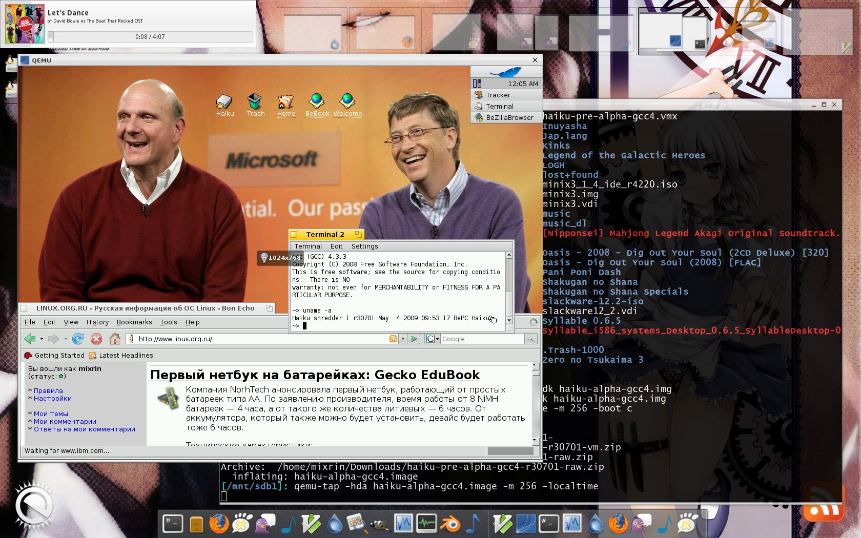Stop loading with the red Stop icon
This screenshot has height=538, width=861.
96,339
